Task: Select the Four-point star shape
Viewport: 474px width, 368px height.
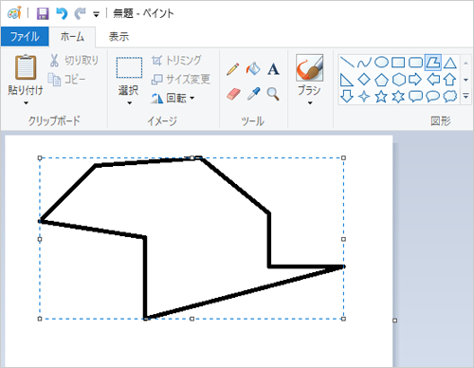Action: point(364,96)
